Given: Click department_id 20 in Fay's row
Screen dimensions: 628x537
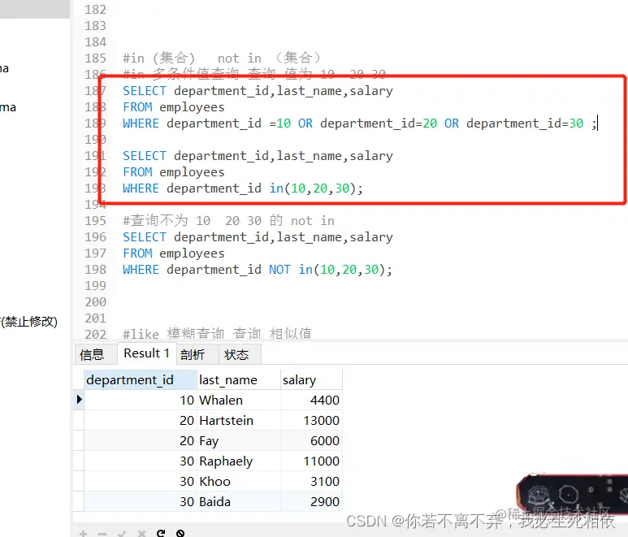Looking at the screenshot, I should pyautogui.click(x=141, y=441).
